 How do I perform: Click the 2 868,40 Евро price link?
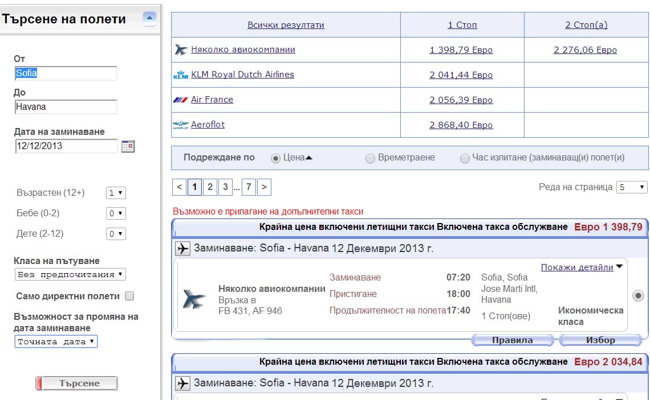coord(461,125)
